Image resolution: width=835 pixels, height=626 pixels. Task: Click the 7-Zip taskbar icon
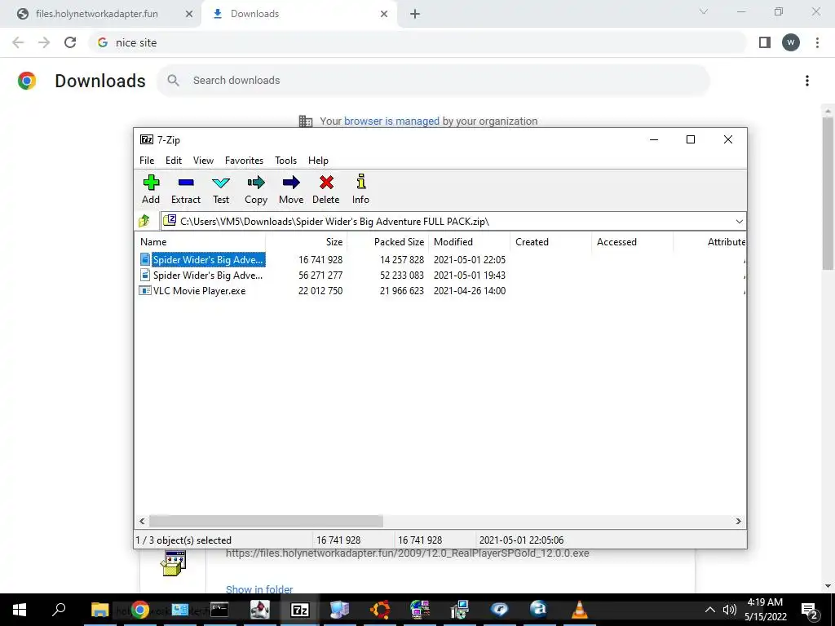click(x=300, y=610)
